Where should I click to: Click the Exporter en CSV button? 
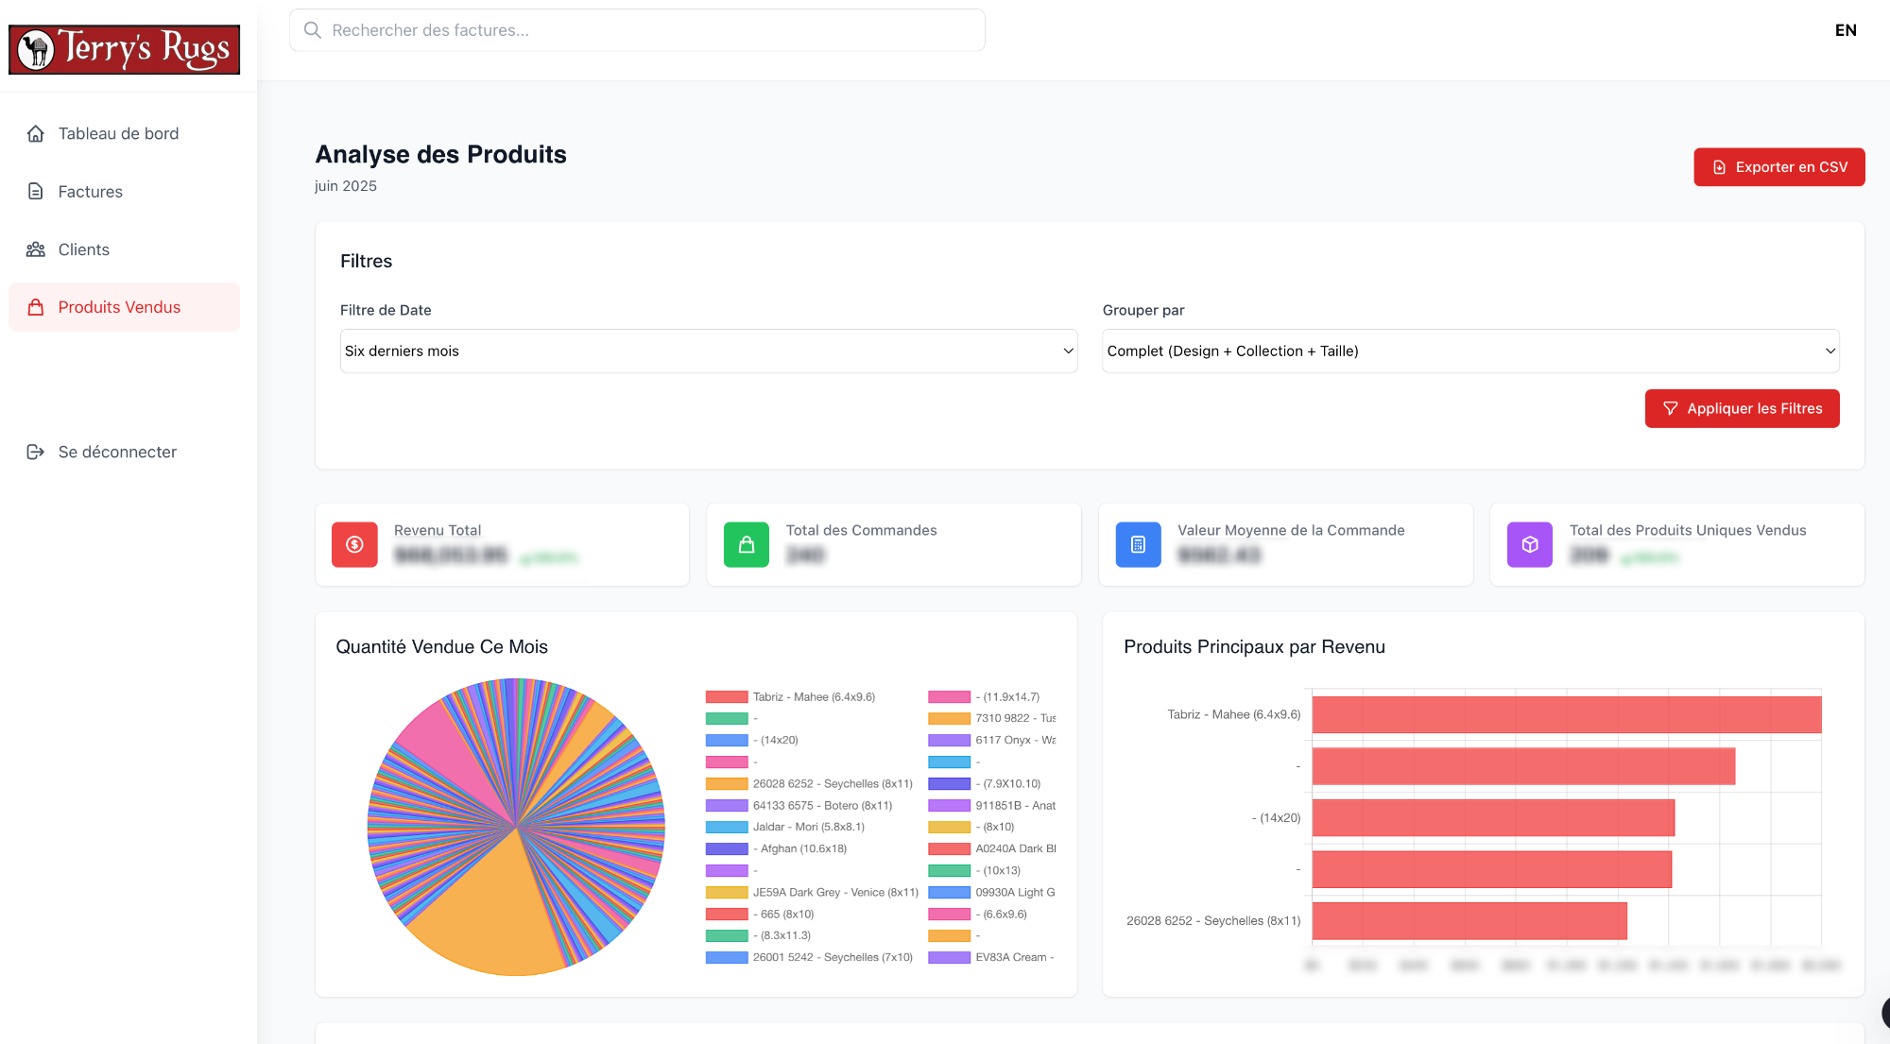pos(1778,166)
